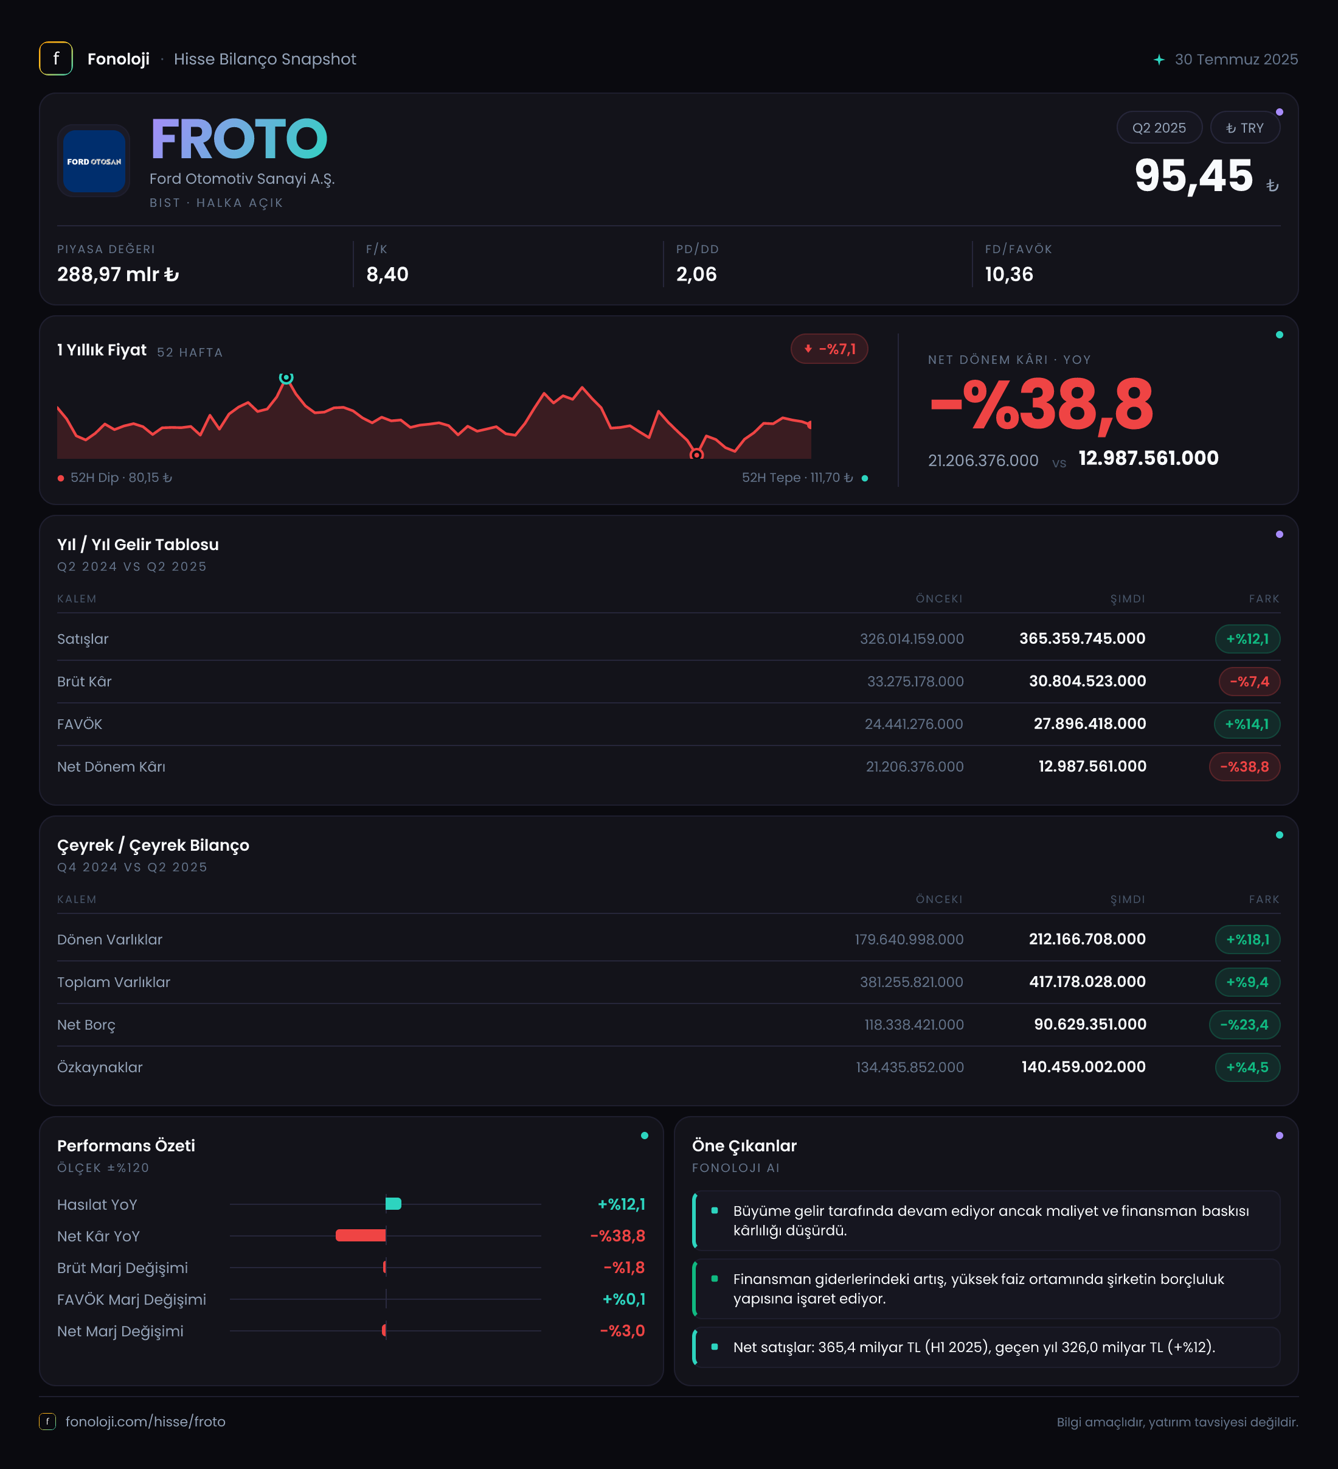Click Satışlar current value 365.359.745.000
Image resolution: width=1338 pixels, height=1469 pixels.
pyautogui.click(x=1083, y=639)
